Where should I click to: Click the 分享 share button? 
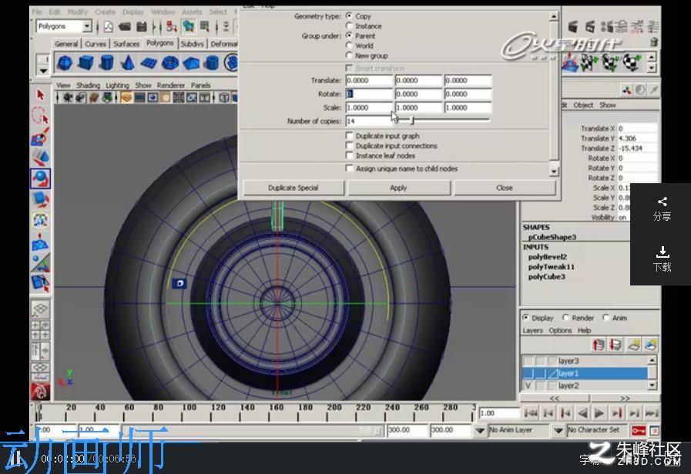(662, 209)
